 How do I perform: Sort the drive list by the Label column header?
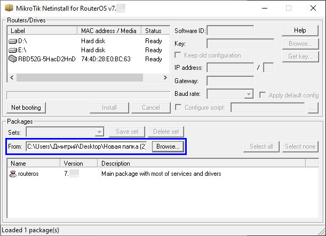pos(43,31)
